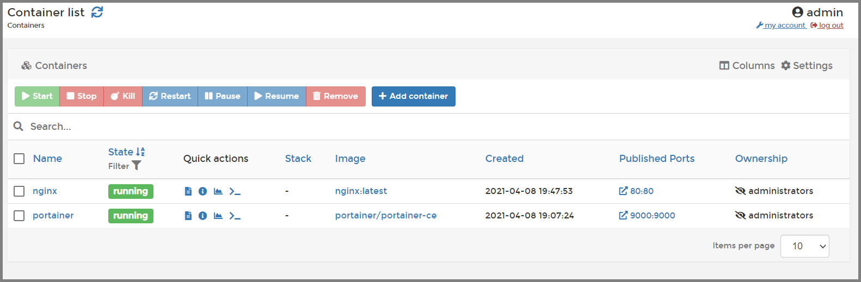Screen dimensions: 861x282
Task: Open the Items per page dropdown
Action: click(804, 246)
